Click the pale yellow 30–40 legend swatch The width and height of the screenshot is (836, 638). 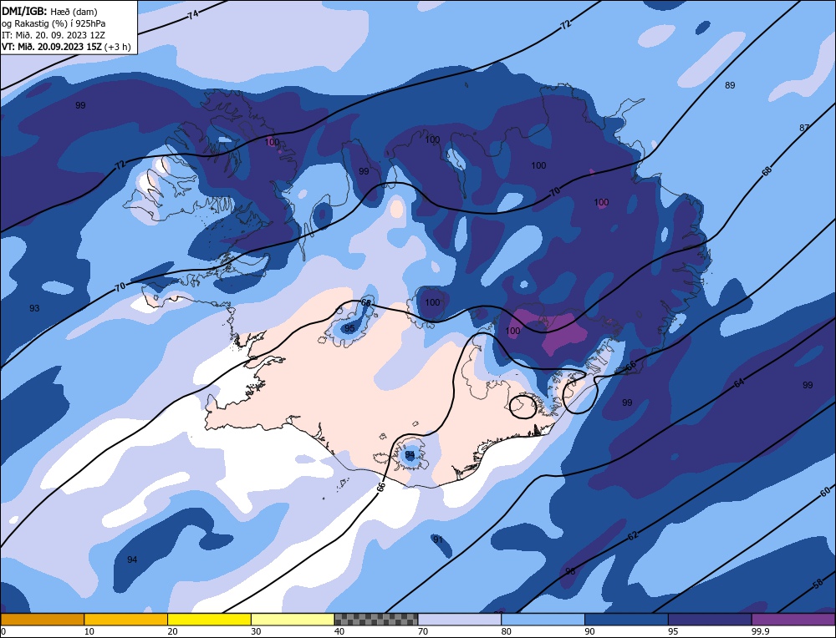point(293,619)
